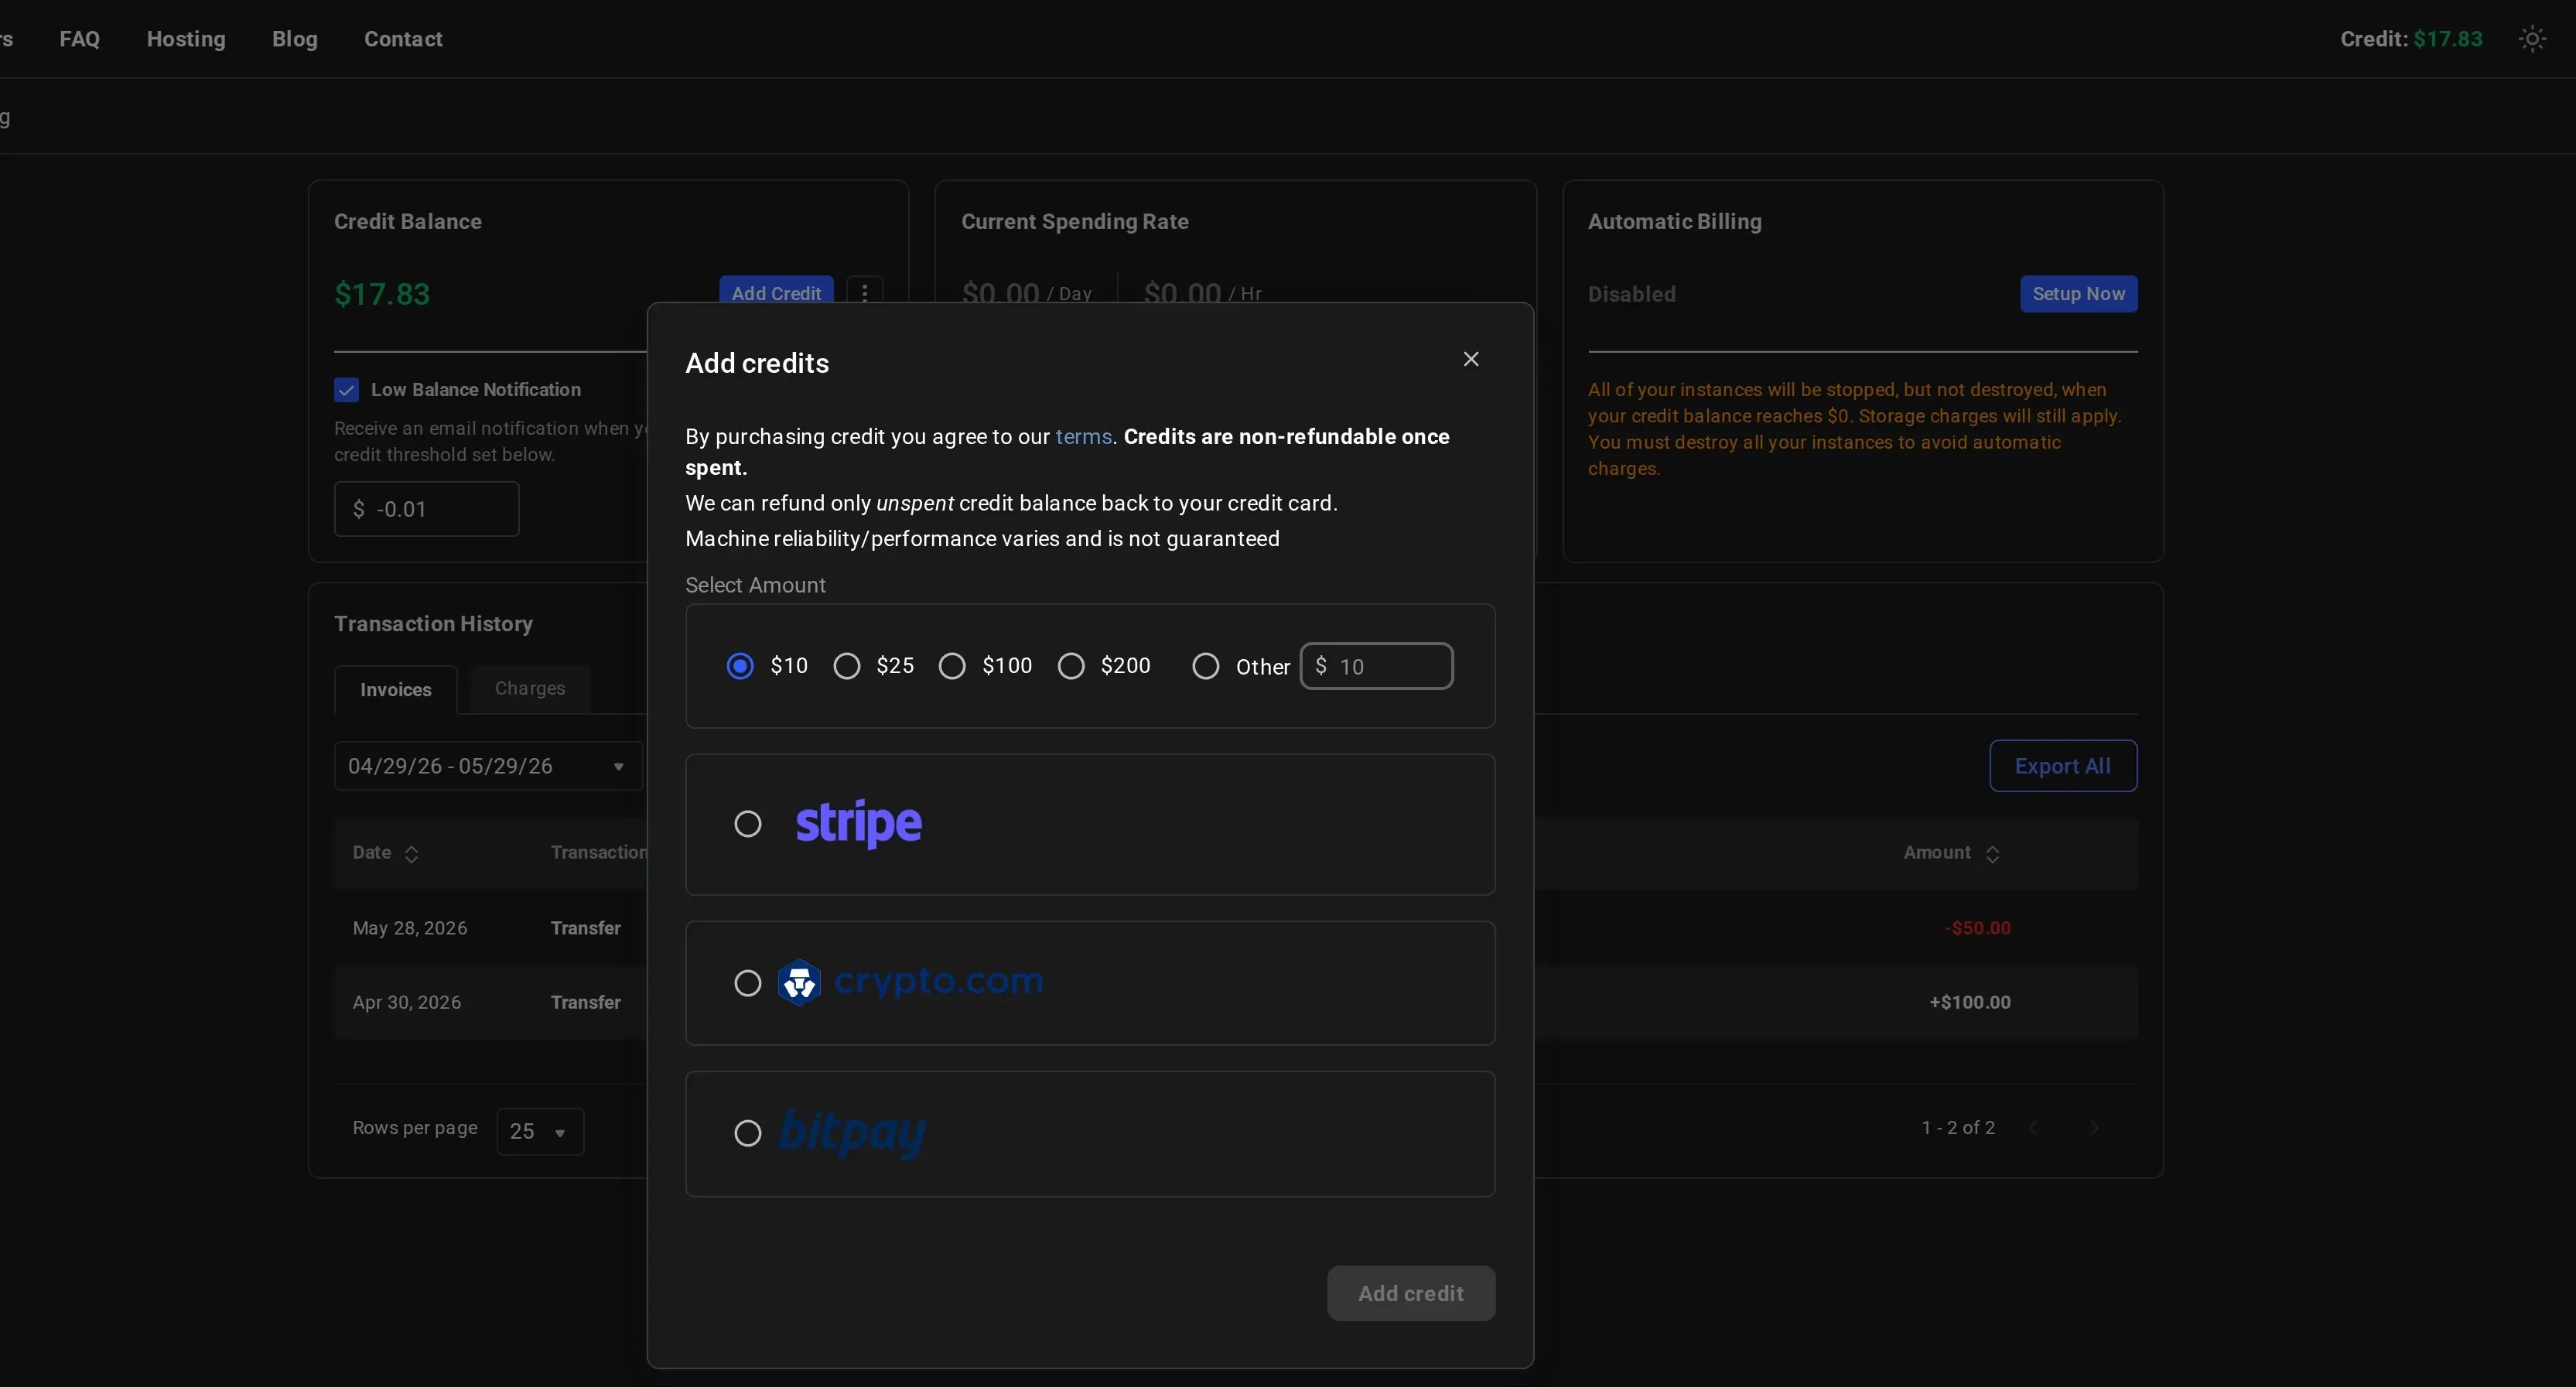Go to previous page of transactions
The image size is (2576, 1387).
point(2033,1128)
